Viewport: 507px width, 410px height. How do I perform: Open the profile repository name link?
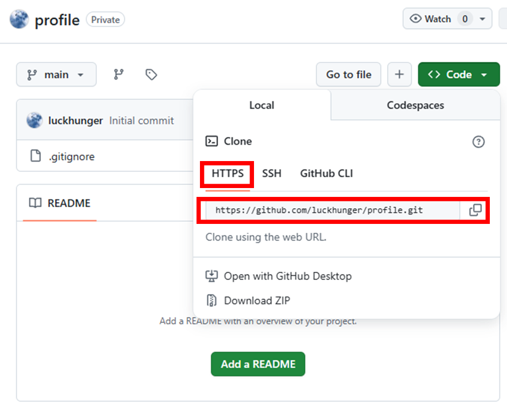point(57,20)
